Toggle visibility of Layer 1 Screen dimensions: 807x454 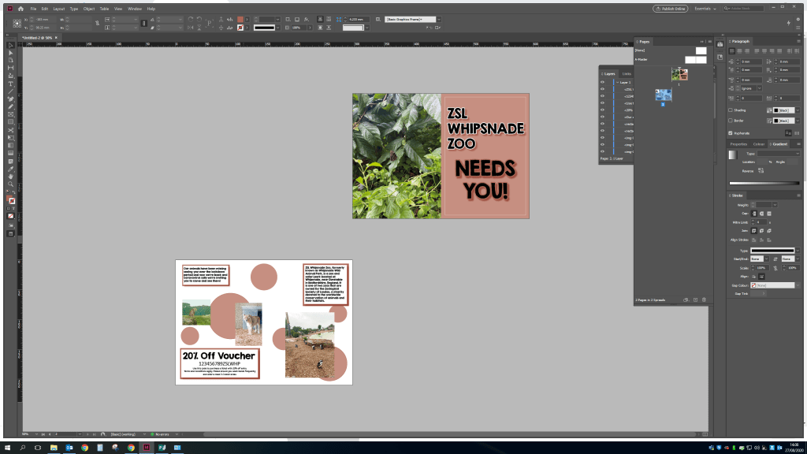click(603, 82)
